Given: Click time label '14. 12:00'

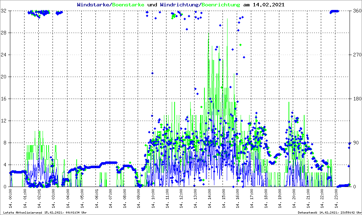Looking at the screenshot, I should [x=181, y=198].
